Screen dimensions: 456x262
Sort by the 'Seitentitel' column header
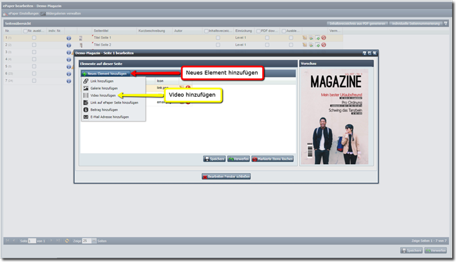click(x=114, y=31)
